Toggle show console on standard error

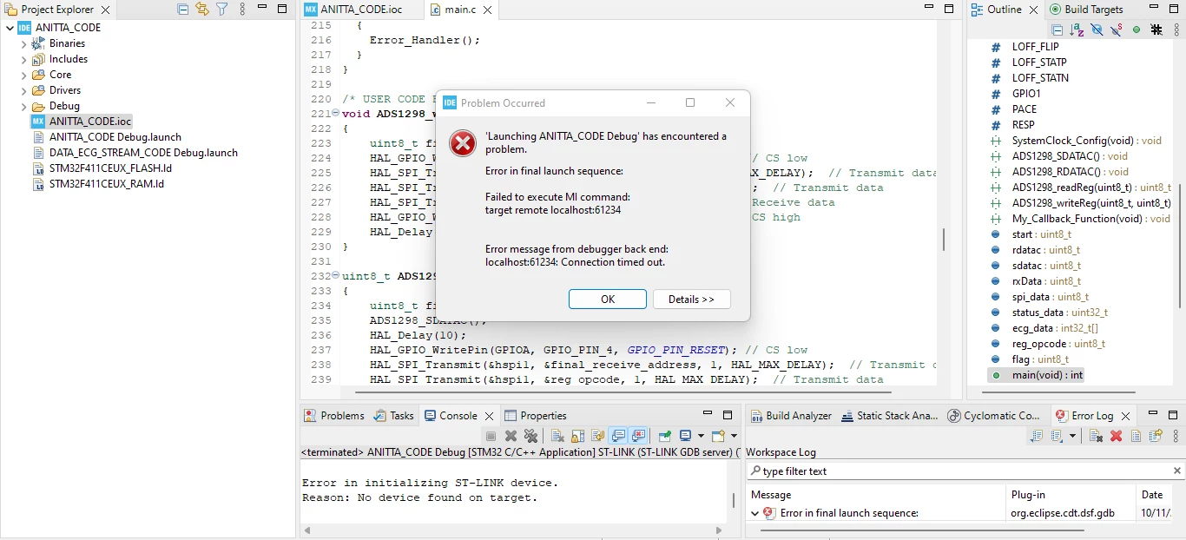pyautogui.click(x=638, y=436)
